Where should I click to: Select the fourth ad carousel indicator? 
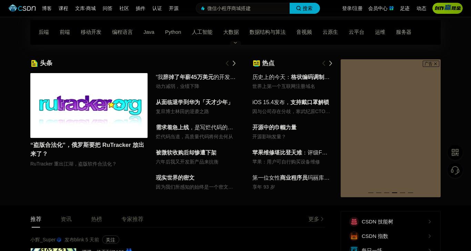pos(394,193)
